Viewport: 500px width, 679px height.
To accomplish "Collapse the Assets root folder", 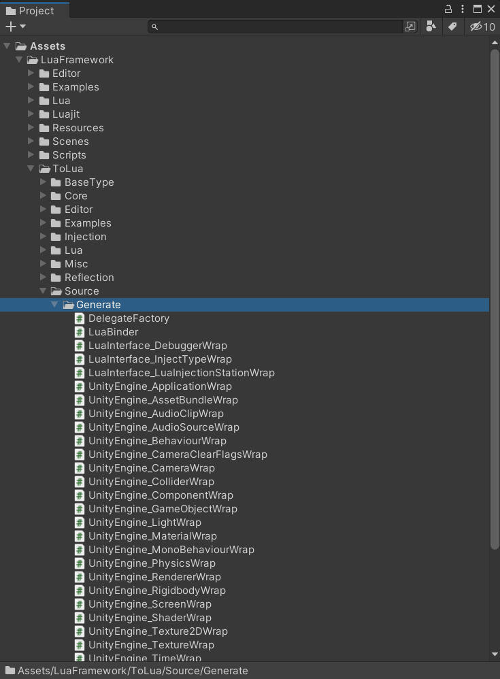I will [x=7, y=46].
